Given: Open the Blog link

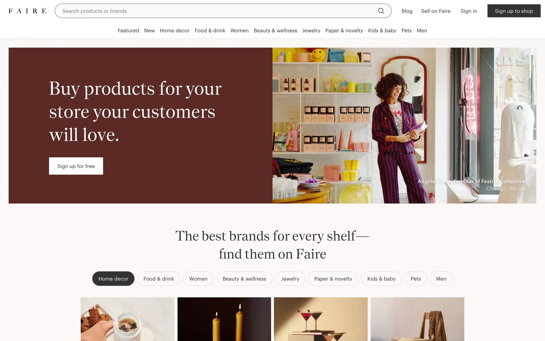Looking at the screenshot, I should (407, 11).
